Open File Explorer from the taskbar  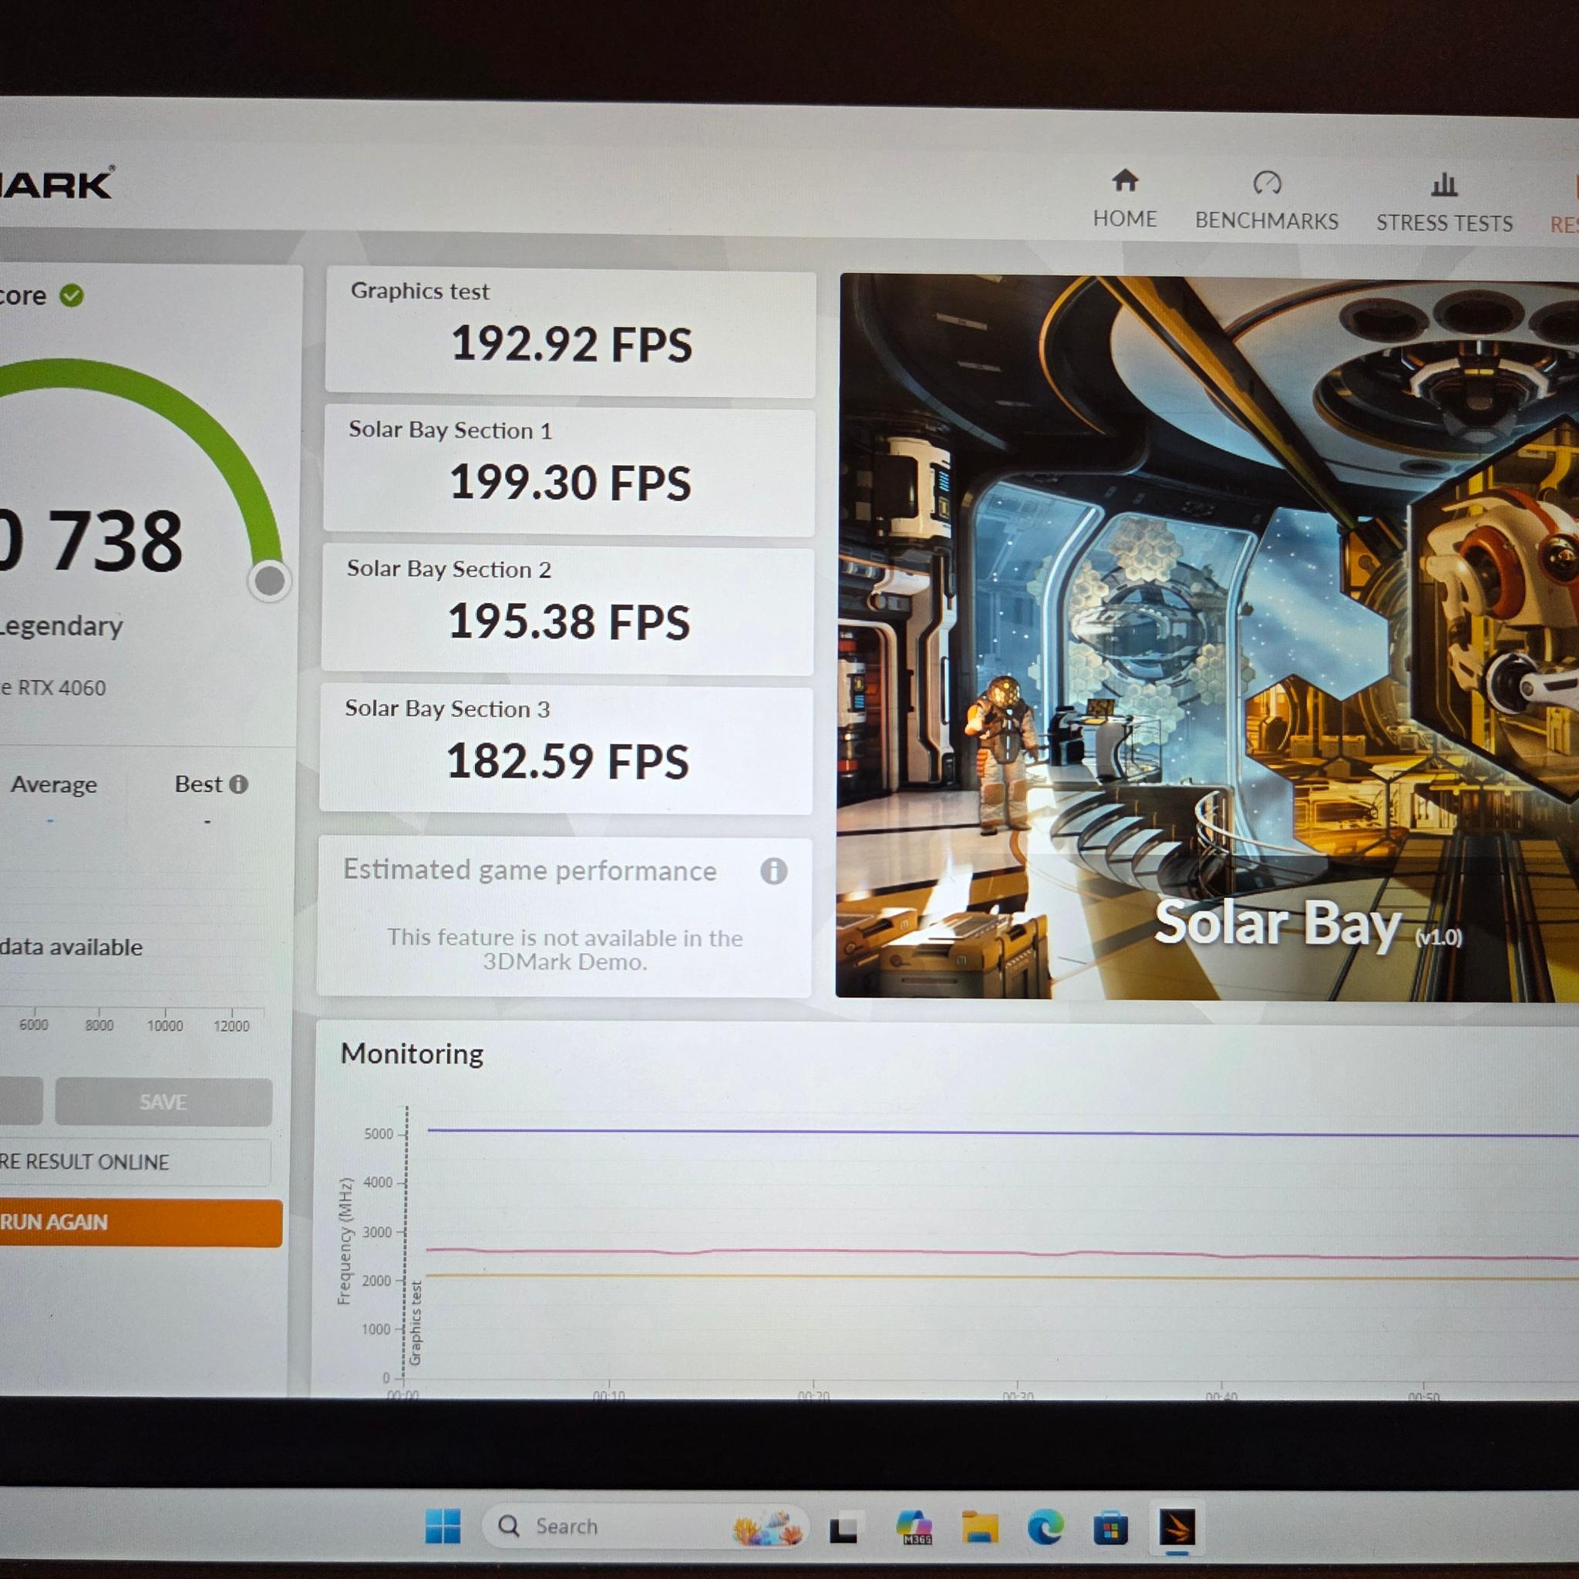tap(980, 1527)
